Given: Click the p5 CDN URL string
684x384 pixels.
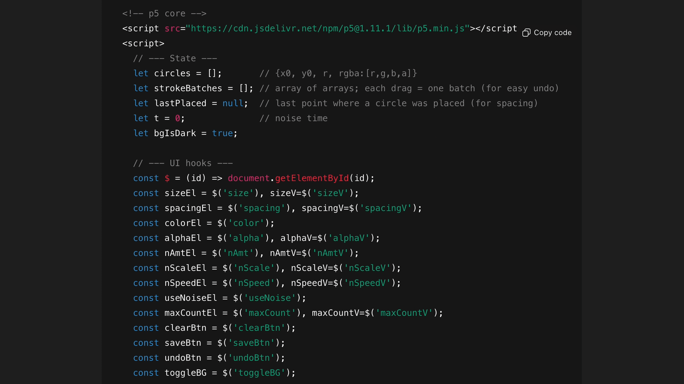Looking at the screenshot, I should (x=327, y=28).
